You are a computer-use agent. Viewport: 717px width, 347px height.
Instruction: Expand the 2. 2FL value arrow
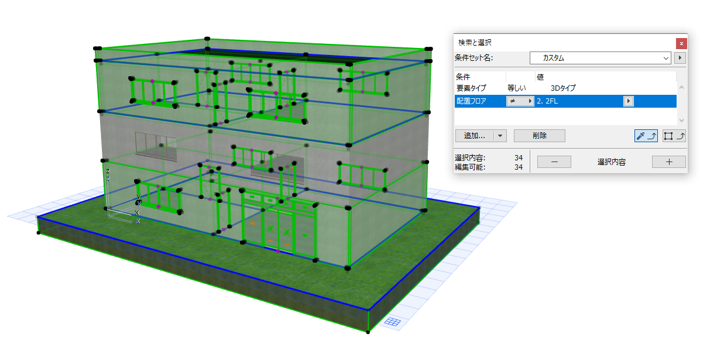(629, 101)
